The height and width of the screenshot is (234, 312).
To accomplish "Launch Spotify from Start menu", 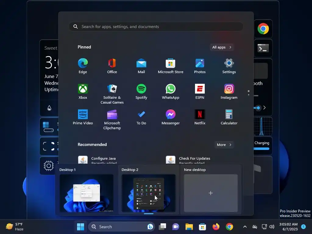I will pyautogui.click(x=141, y=91).
